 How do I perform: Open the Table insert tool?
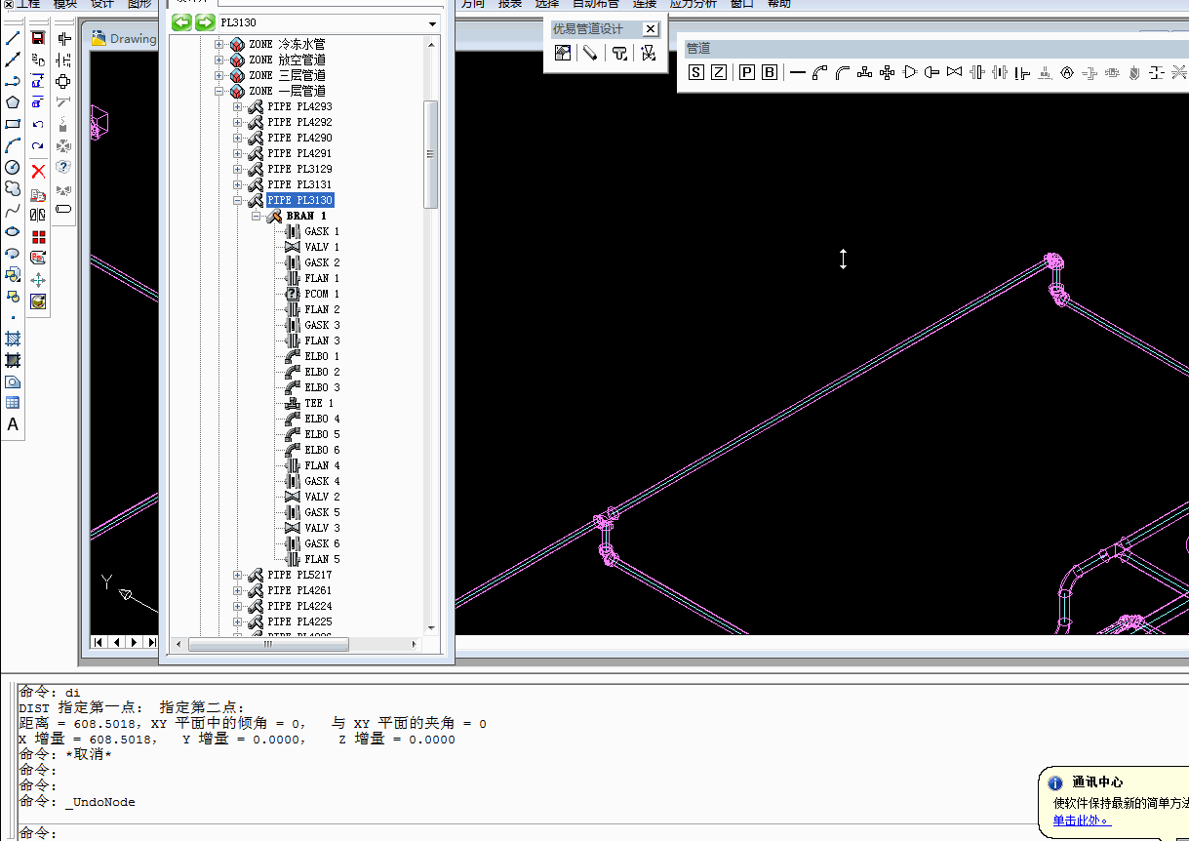(x=13, y=403)
